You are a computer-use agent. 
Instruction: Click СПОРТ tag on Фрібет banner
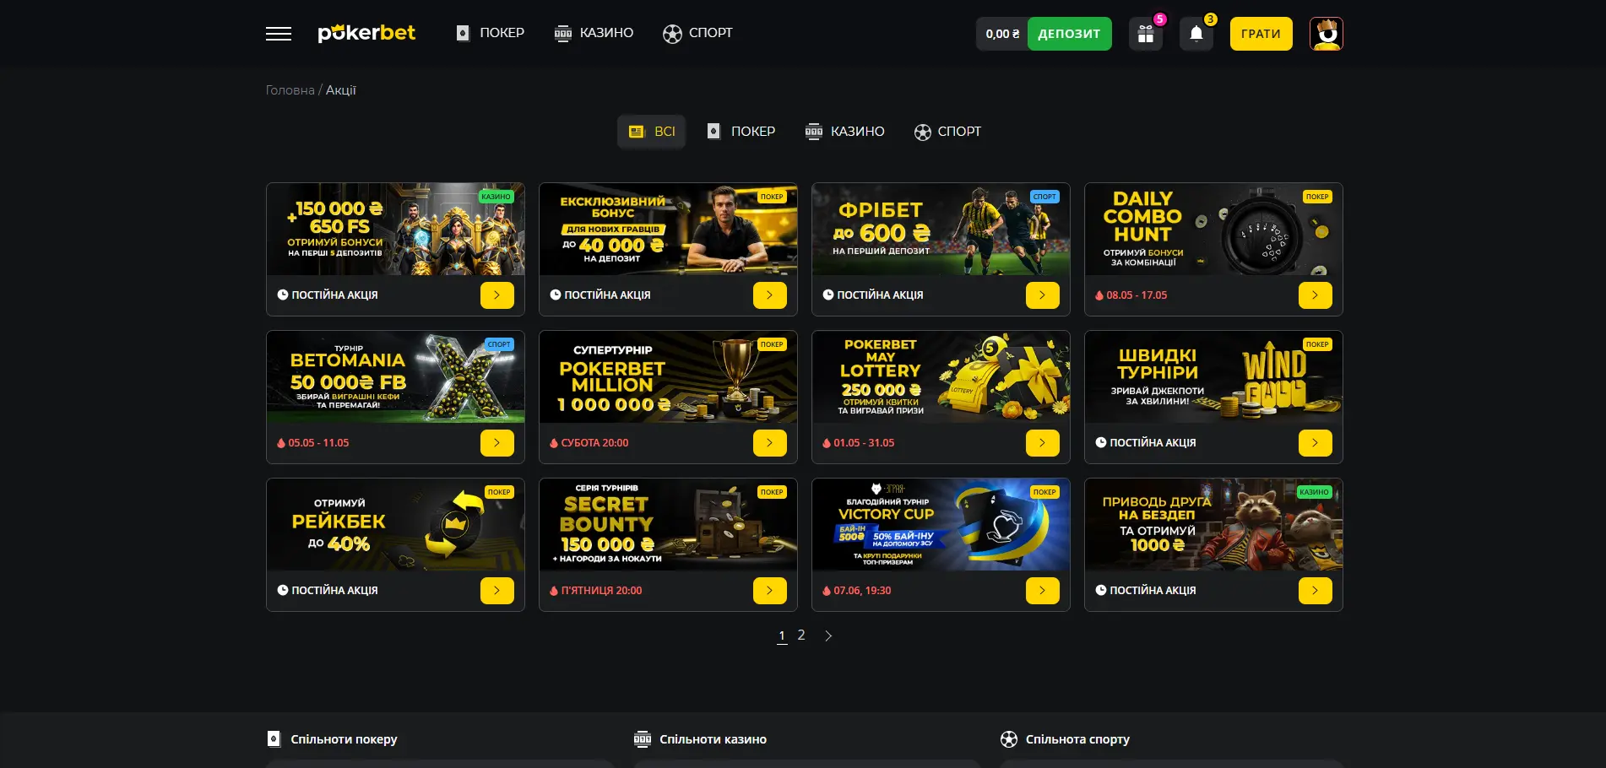tap(1044, 197)
